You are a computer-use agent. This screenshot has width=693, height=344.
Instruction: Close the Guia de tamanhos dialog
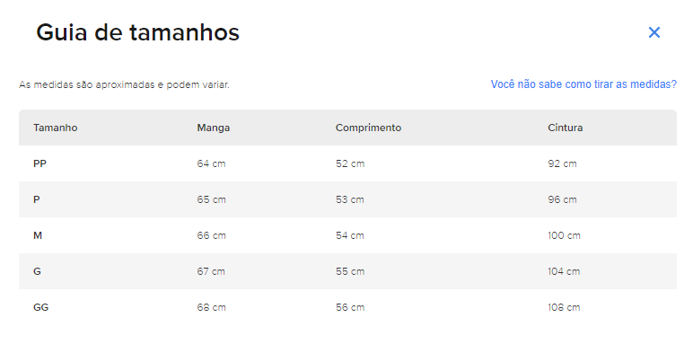click(654, 32)
